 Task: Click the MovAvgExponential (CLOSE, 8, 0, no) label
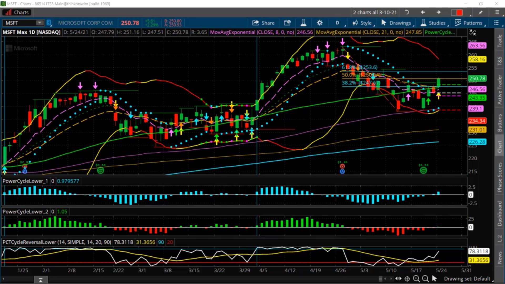pyautogui.click(x=252, y=32)
